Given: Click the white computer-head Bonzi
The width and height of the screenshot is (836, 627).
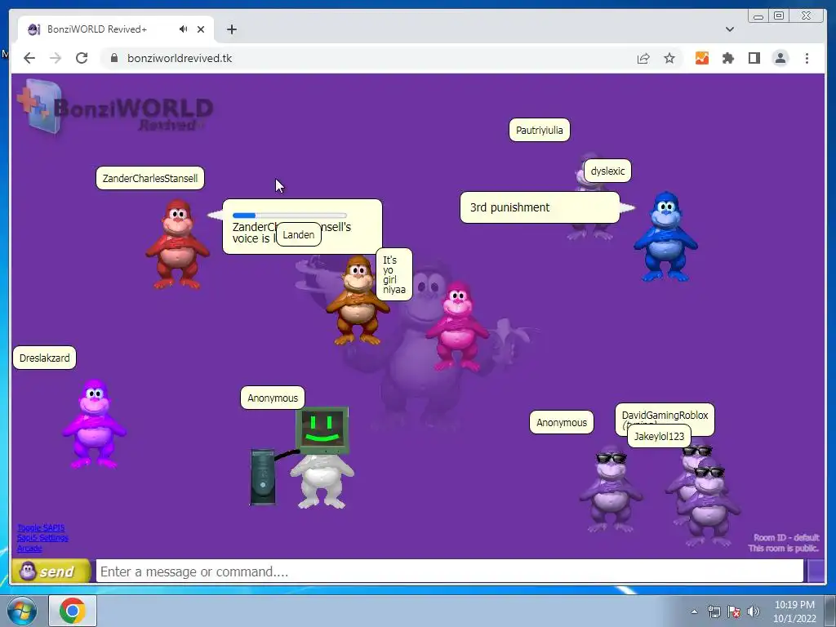Looking at the screenshot, I should 322,457.
